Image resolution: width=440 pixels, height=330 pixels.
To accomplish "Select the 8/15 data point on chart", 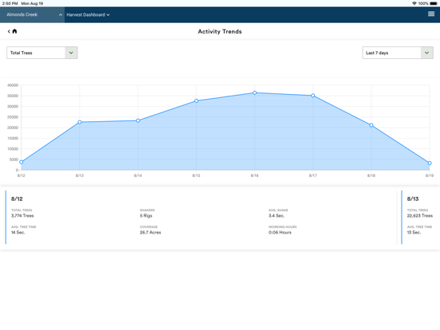I will (x=196, y=100).
